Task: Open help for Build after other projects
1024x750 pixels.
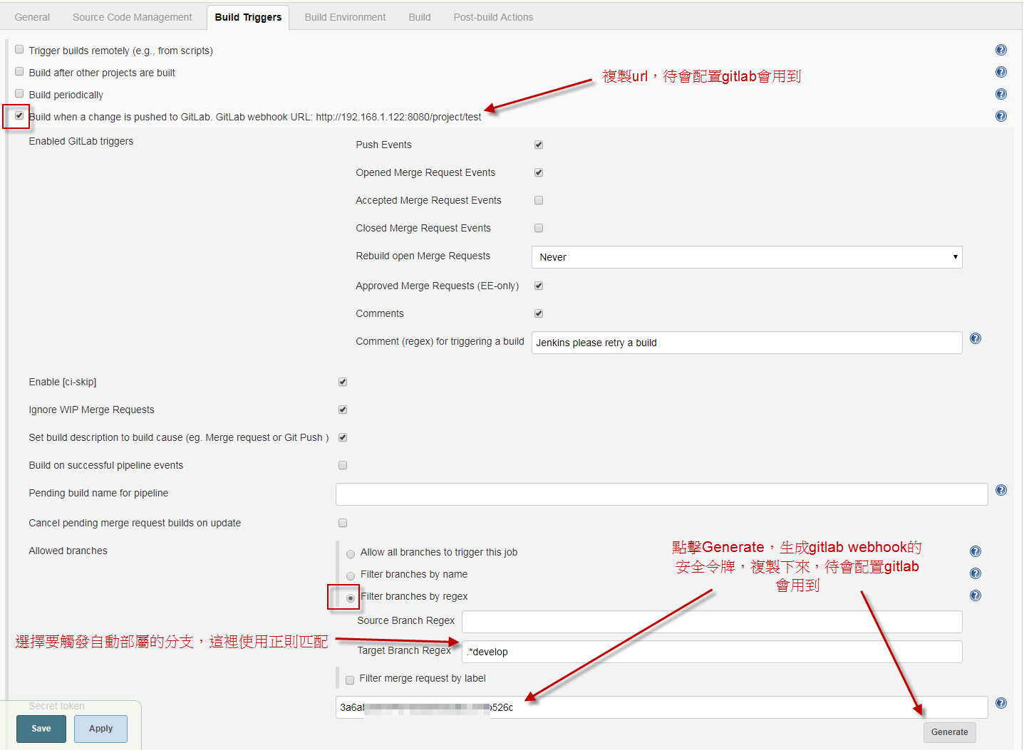Action: coord(1001,72)
